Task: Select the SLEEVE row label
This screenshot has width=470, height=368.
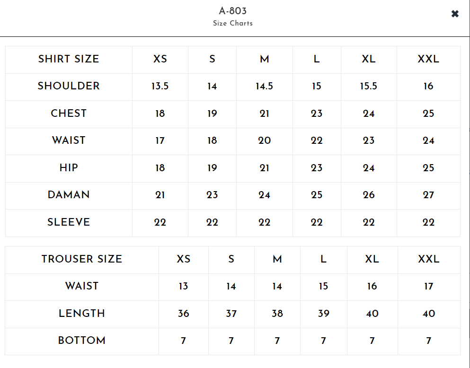Action: (x=69, y=222)
